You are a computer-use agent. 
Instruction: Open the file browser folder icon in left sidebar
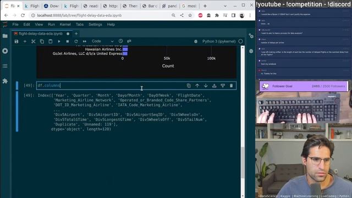(5, 36)
